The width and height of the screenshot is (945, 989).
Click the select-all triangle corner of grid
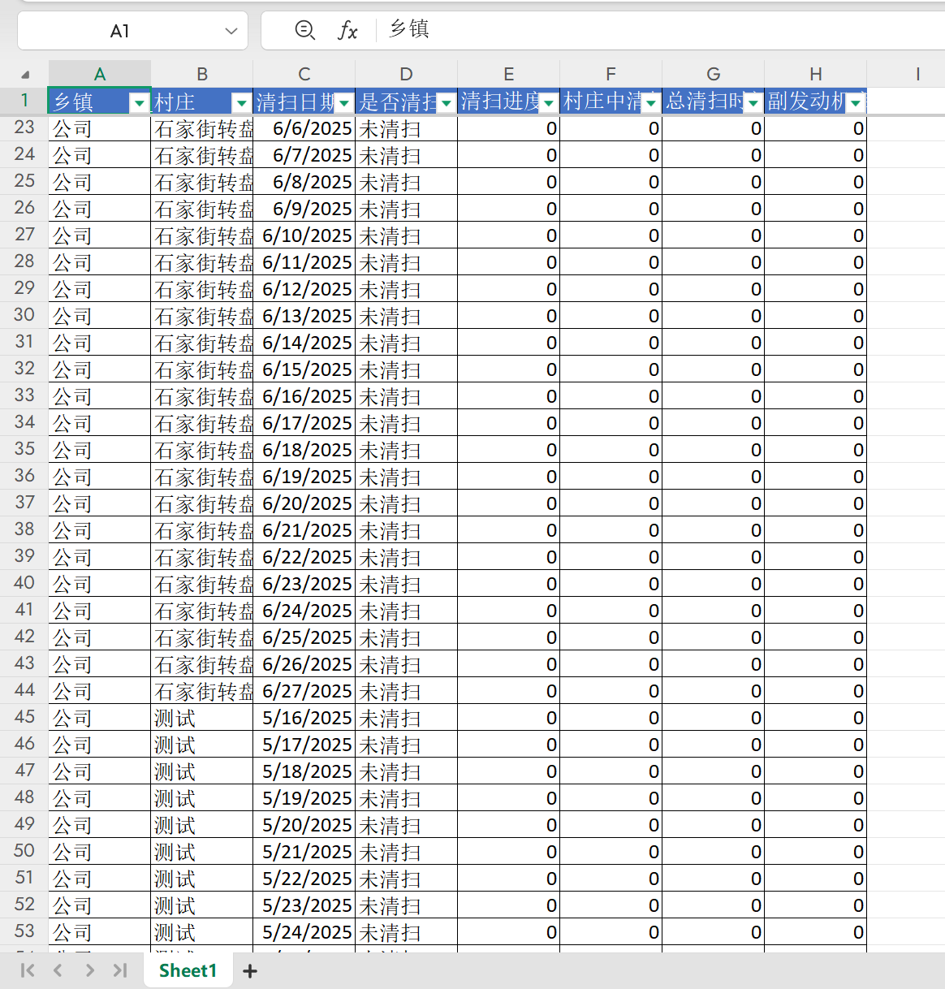click(x=25, y=75)
